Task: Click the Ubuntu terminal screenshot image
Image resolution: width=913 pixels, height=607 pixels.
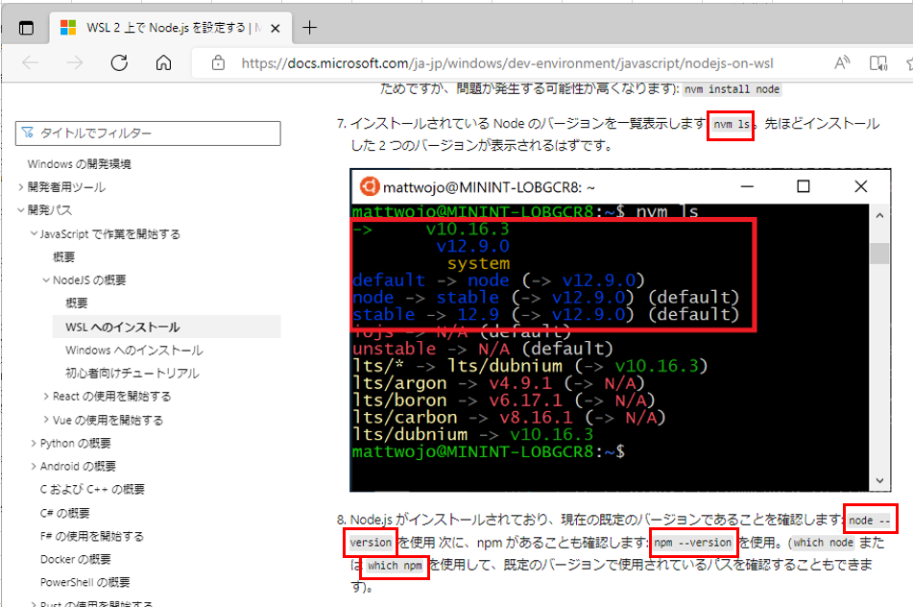Action: click(x=620, y=330)
